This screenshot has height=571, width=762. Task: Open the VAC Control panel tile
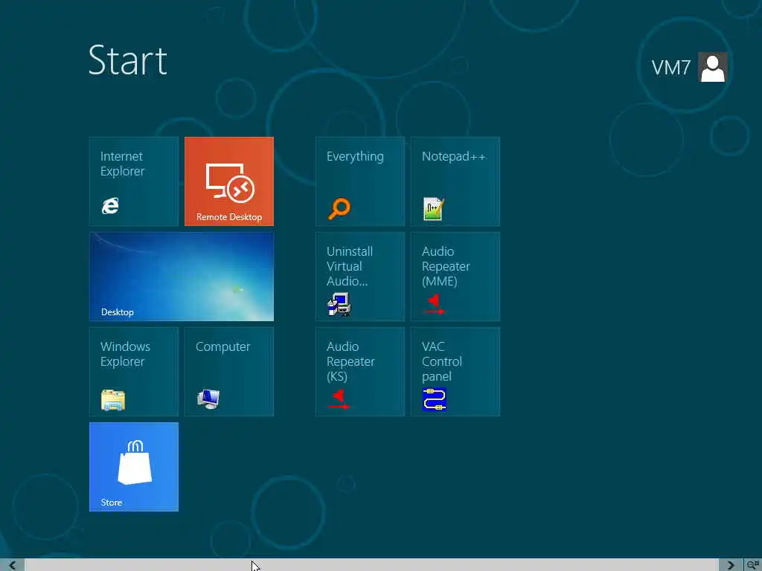pyautogui.click(x=455, y=372)
